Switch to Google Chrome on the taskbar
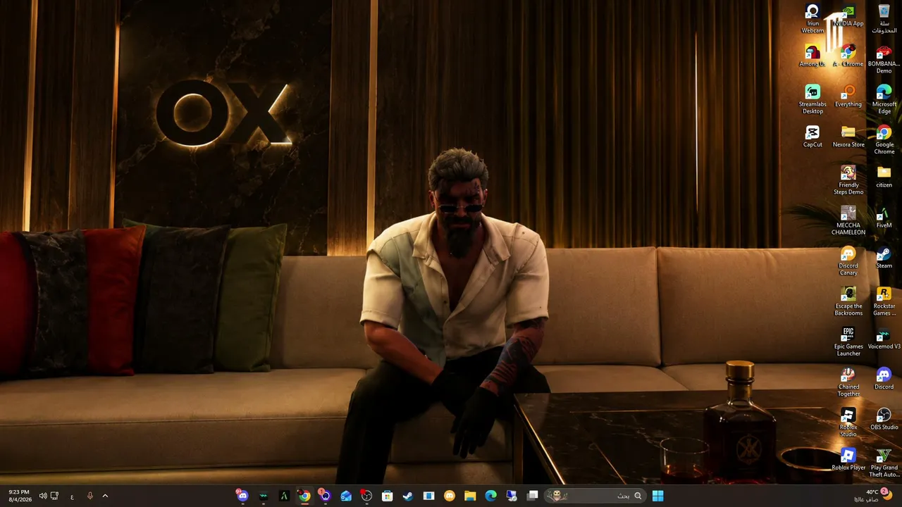 point(304,496)
